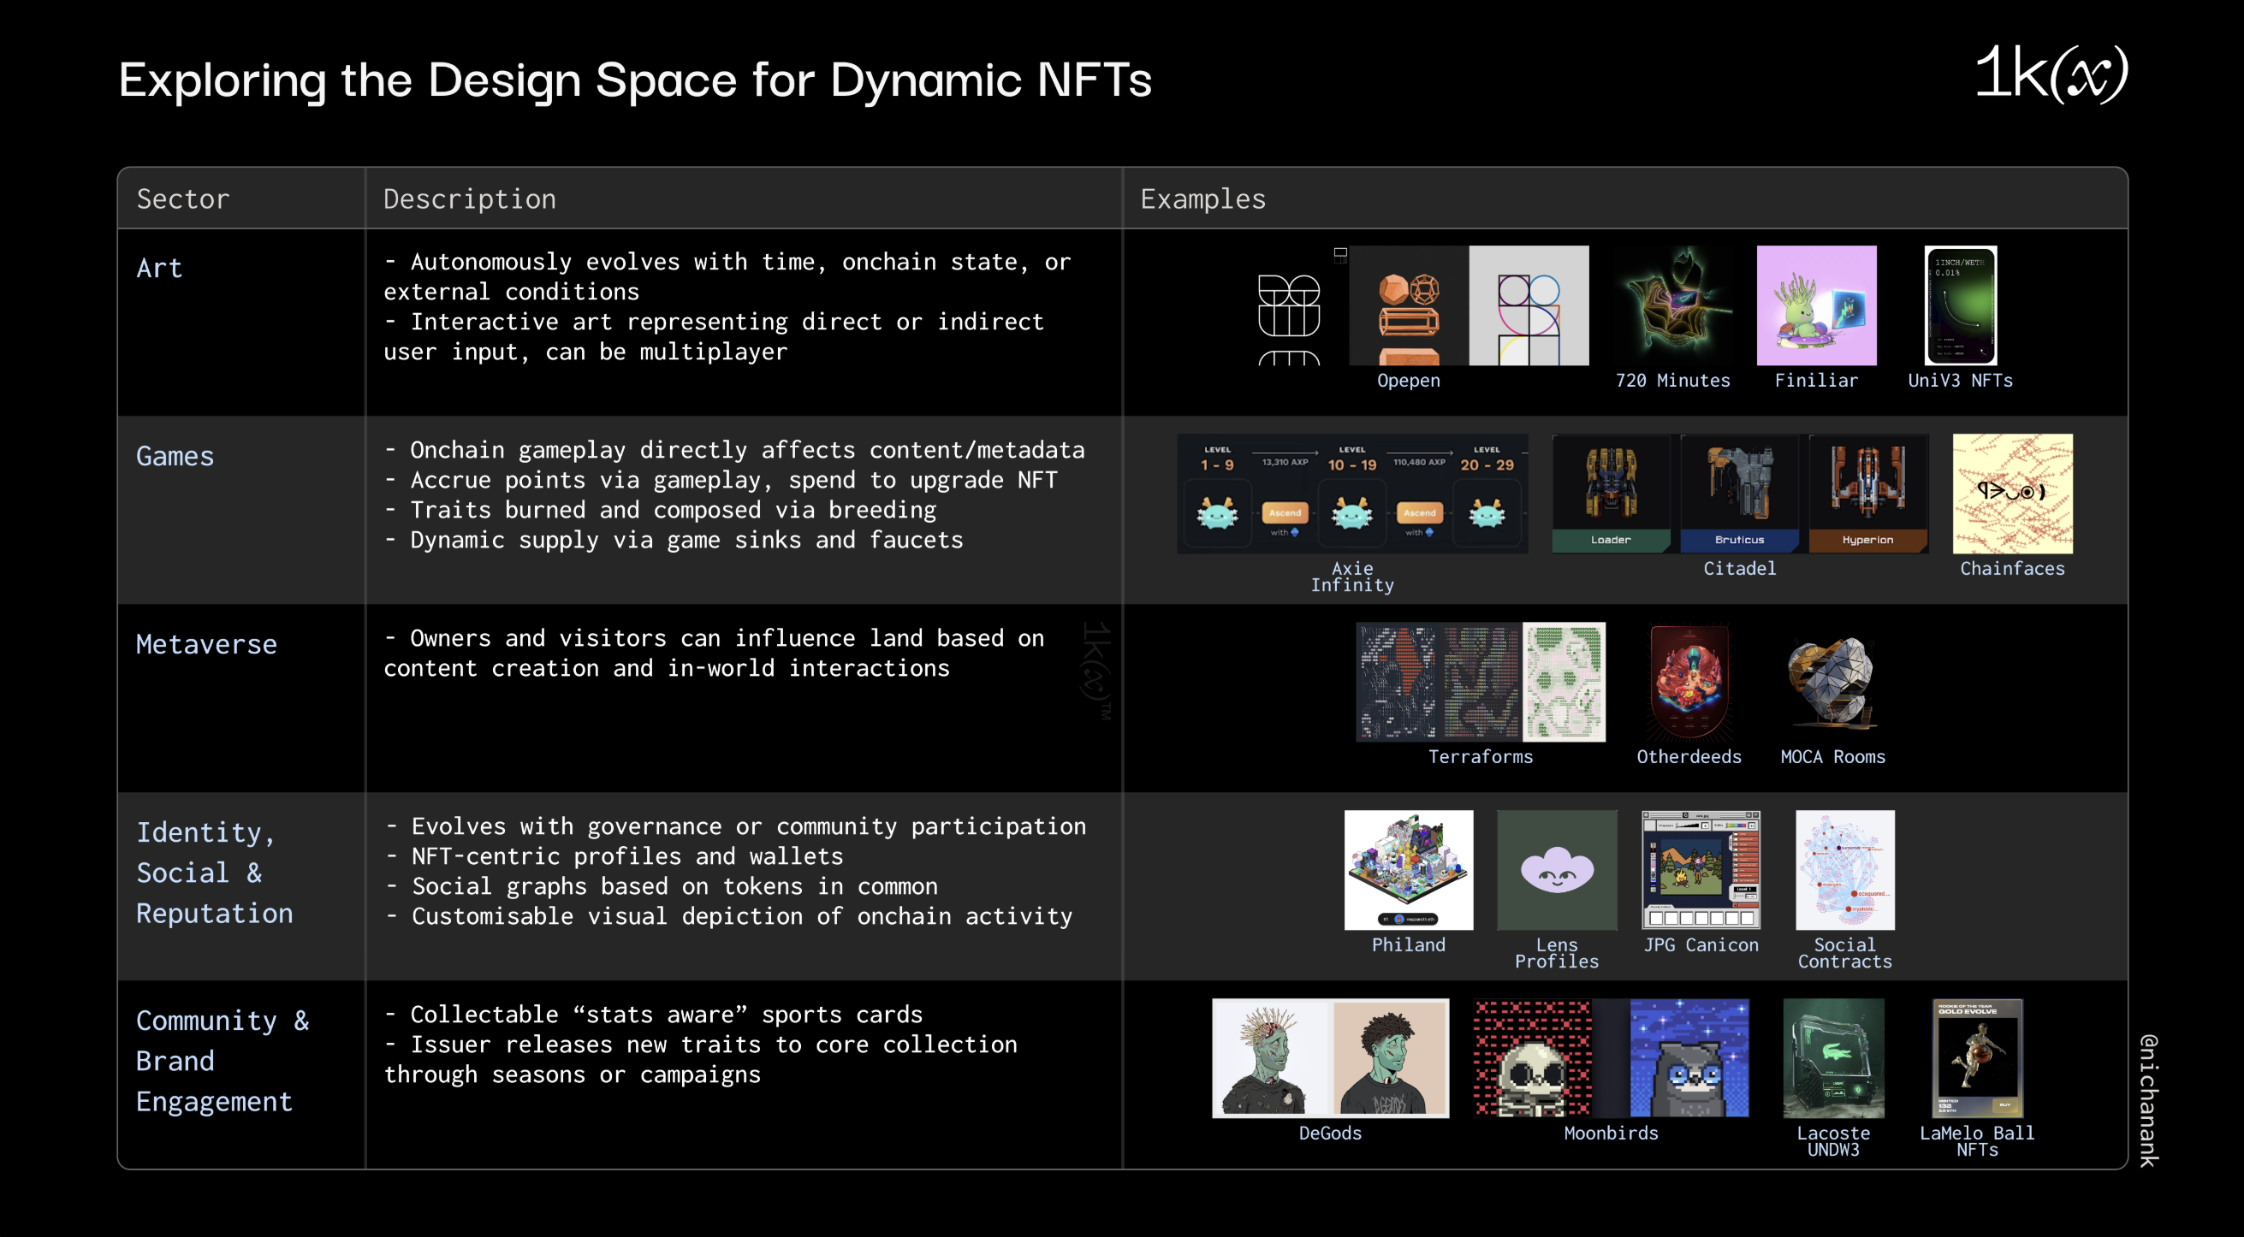Viewport: 2244px width, 1237px height.
Task: Click the Bruticus ship card
Action: click(1739, 493)
